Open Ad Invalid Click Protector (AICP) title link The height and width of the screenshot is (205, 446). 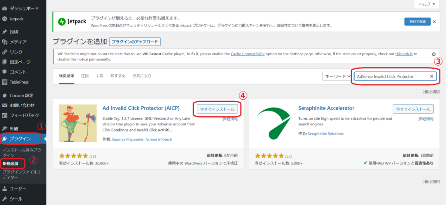[x=141, y=108]
